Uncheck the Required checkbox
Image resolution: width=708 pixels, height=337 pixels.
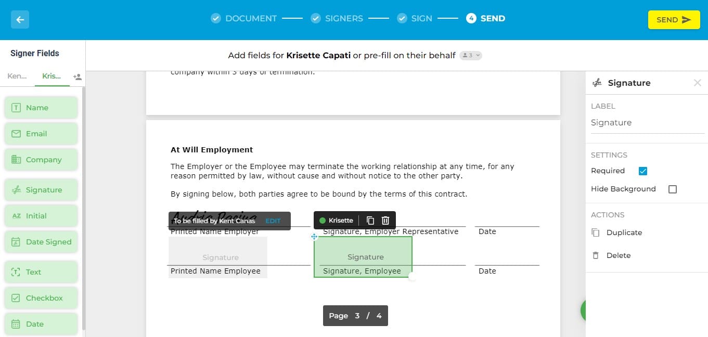point(643,171)
